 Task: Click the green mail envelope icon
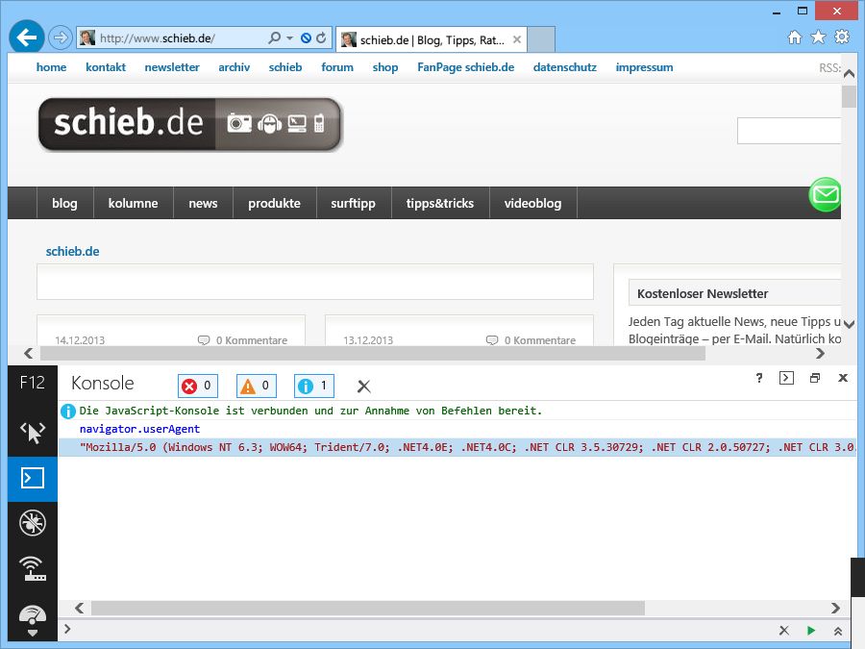click(825, 194)
